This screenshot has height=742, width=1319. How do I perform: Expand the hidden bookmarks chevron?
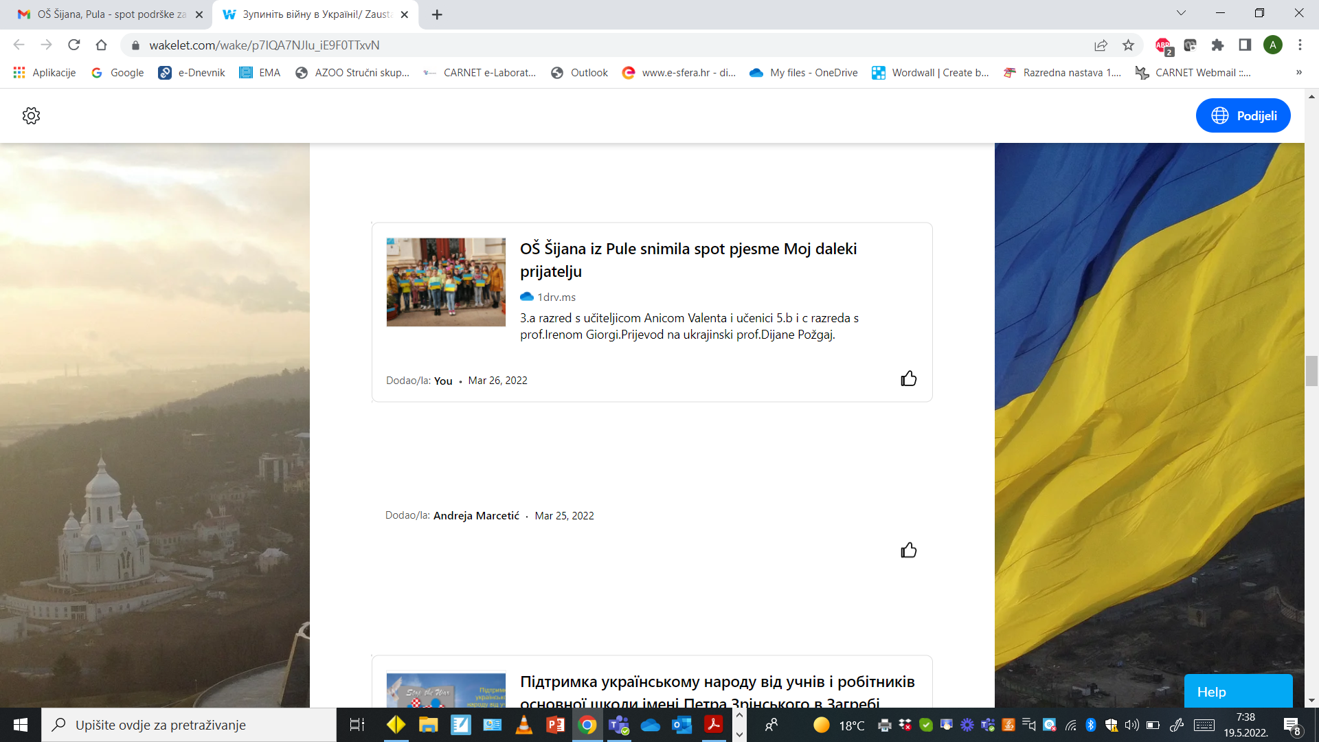tap(1298, 73)
